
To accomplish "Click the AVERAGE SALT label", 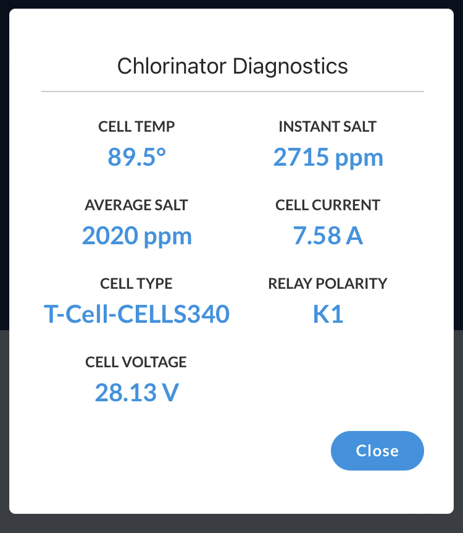I will coord(136,205).
